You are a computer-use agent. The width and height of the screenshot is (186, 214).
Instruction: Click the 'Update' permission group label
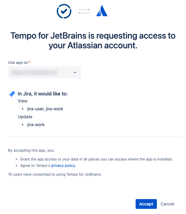click(25, 117)
